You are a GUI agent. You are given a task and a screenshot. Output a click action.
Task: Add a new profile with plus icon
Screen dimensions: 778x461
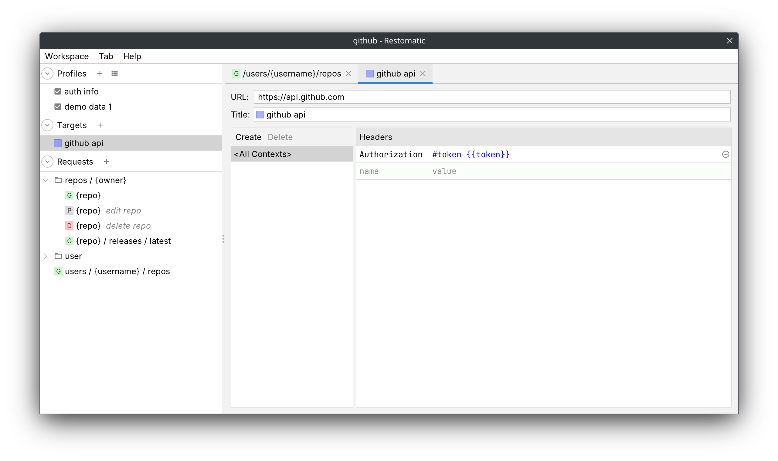click(x=100, y=73)
